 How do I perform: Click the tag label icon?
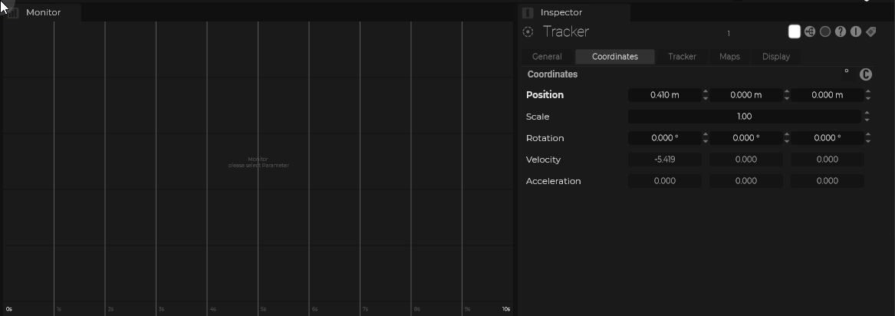871,31
